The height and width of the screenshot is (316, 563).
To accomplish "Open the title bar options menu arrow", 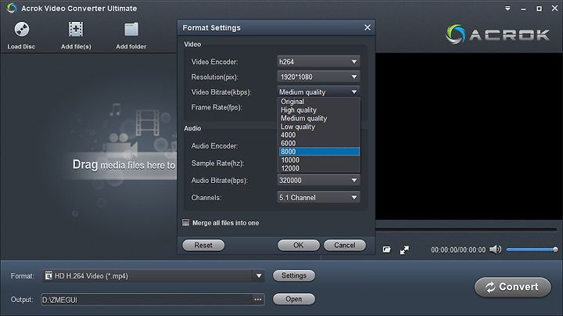I will pos(507,9).
